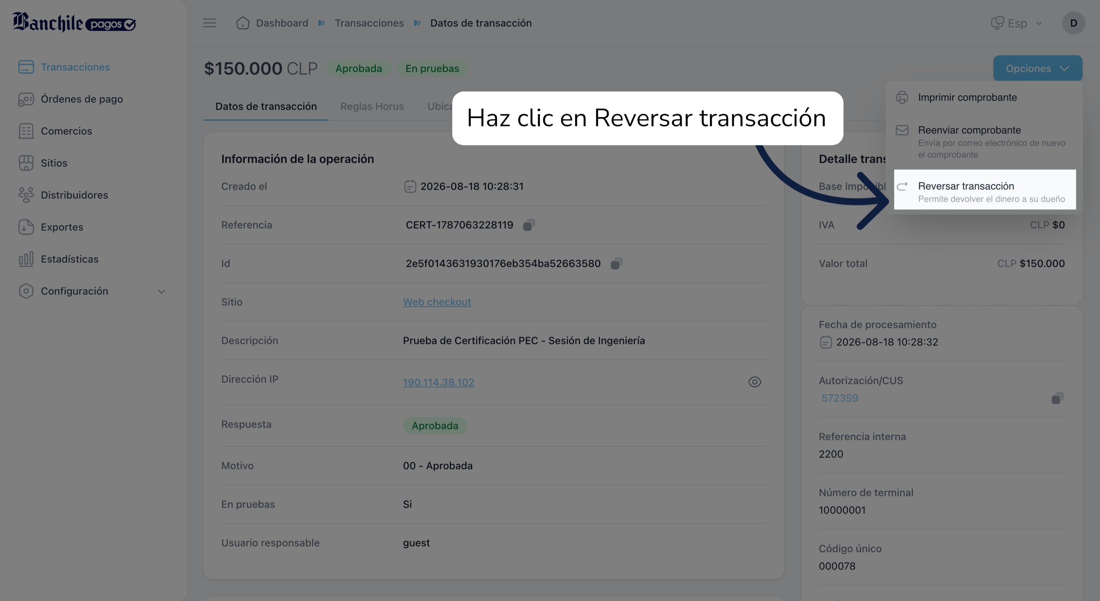The image size is (1100, 601).
Task: Copy Autorización/CUS code 572359
Action: [1057, 399]
